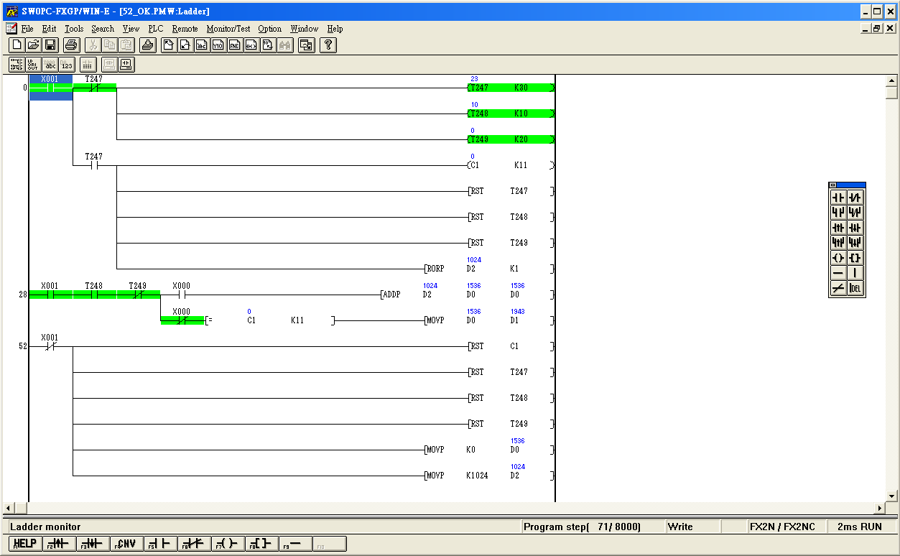The height and width of the screenshot is (556, 900).
Task: Click the question mark help toolbar icon
Action: point(328,45)
